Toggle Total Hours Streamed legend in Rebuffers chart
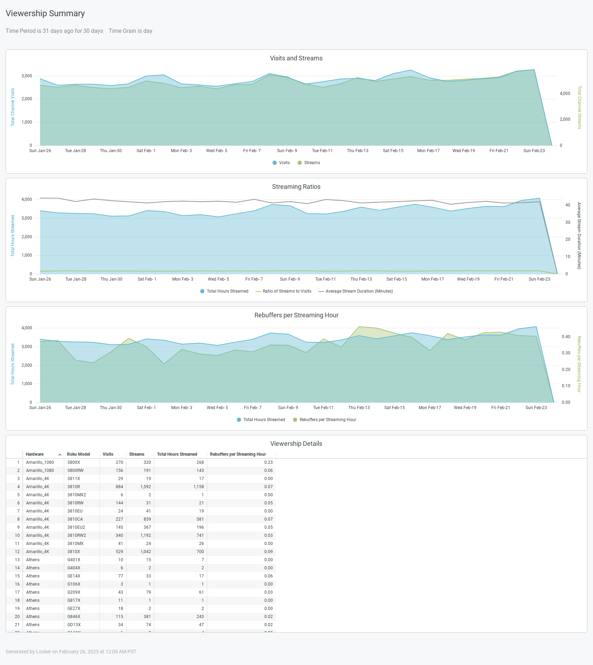The height and width of the screenshot is (665, 593). click(x=261, y=420)
